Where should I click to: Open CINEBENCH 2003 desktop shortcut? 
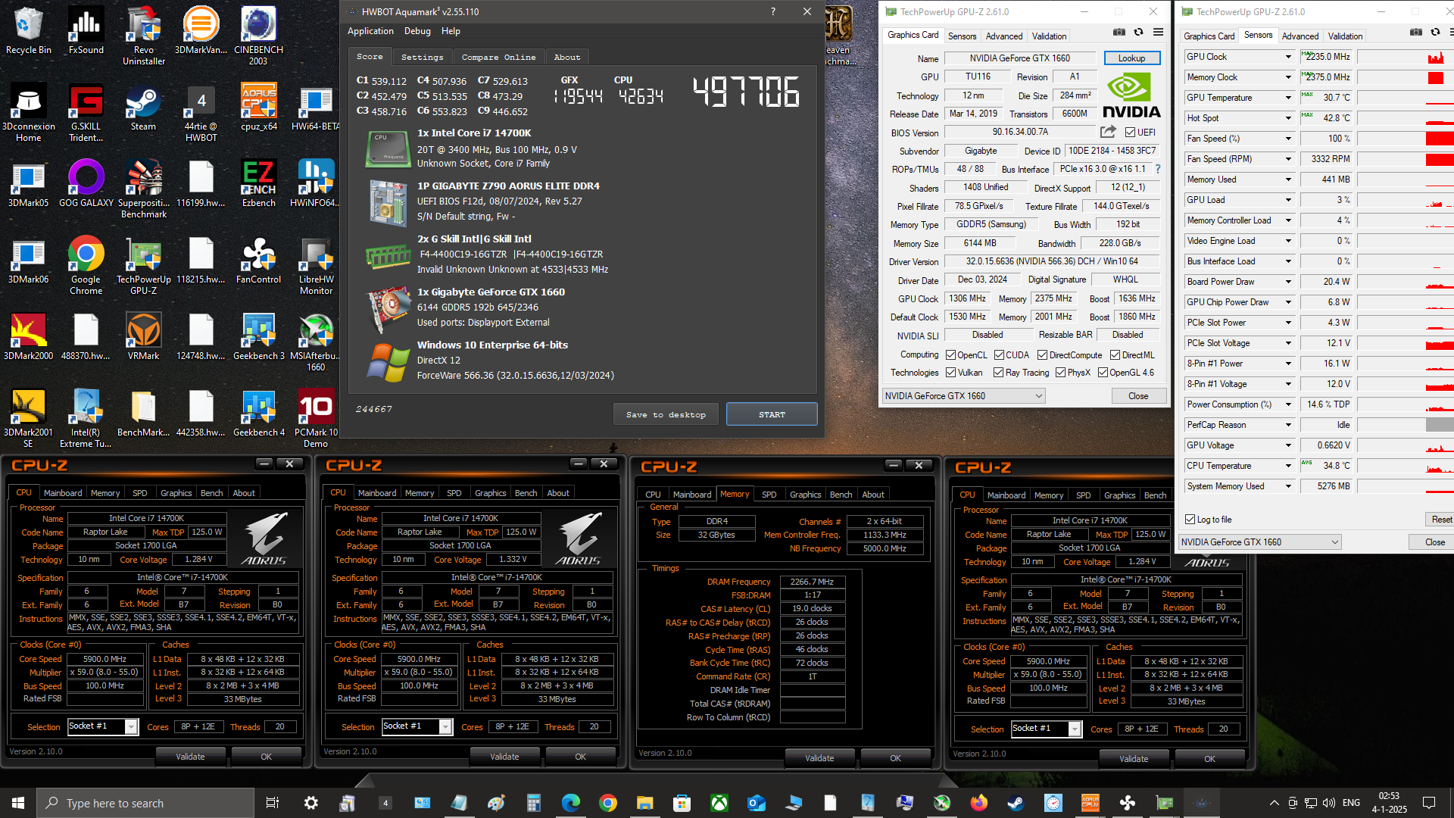click(x=258, y=36)
